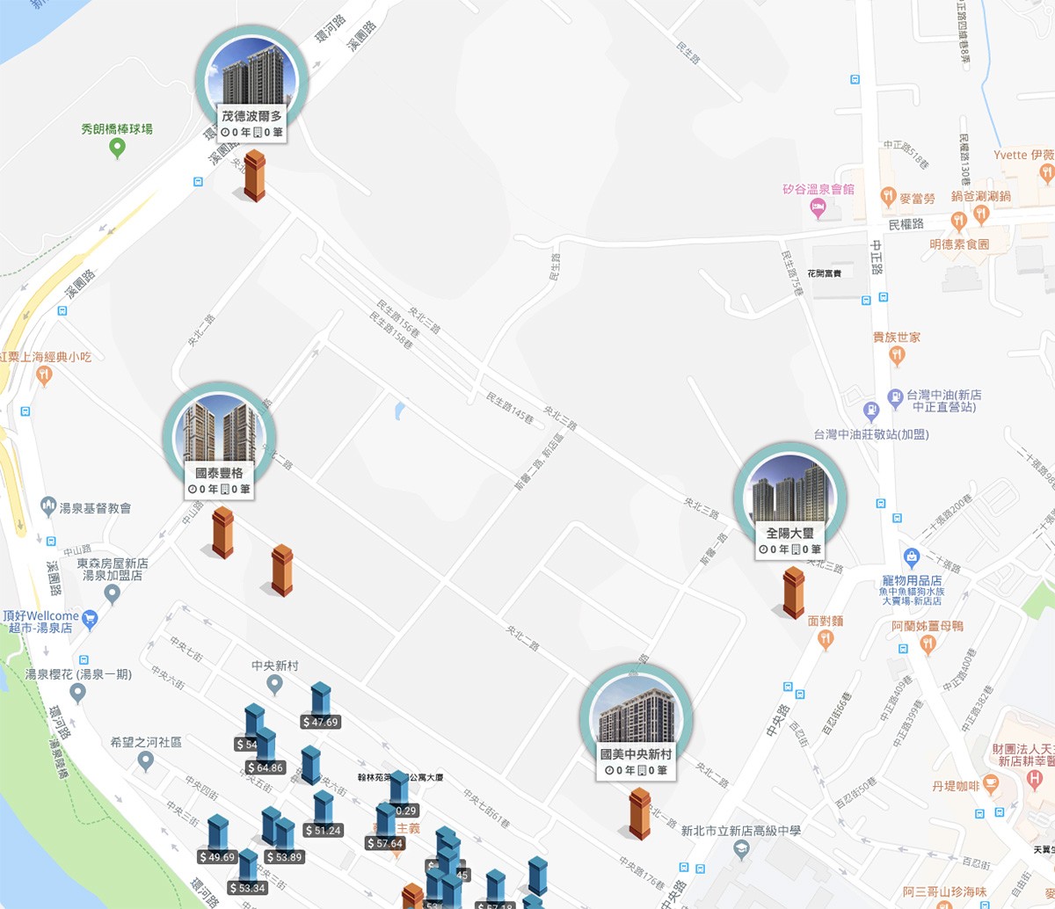Open the 希望之河社區 location pin
This screenshot has height=909, width=1055.
tap(146, 761)
